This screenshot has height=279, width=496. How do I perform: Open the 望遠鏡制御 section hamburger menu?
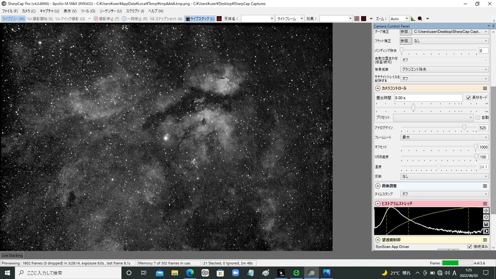pos(485,240)
